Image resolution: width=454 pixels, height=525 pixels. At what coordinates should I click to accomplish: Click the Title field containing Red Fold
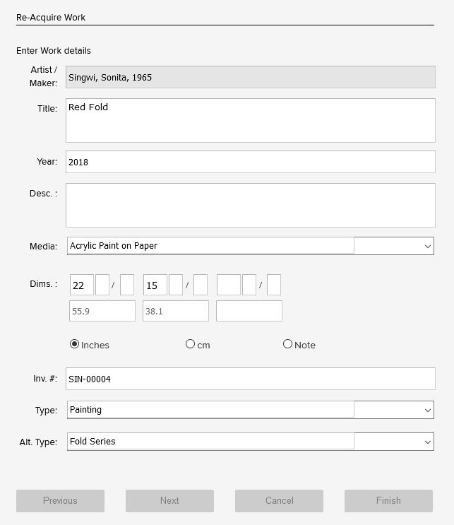(250, 120)
